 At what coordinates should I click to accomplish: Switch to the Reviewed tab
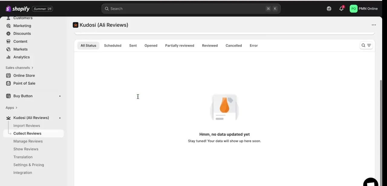(210, 46)
